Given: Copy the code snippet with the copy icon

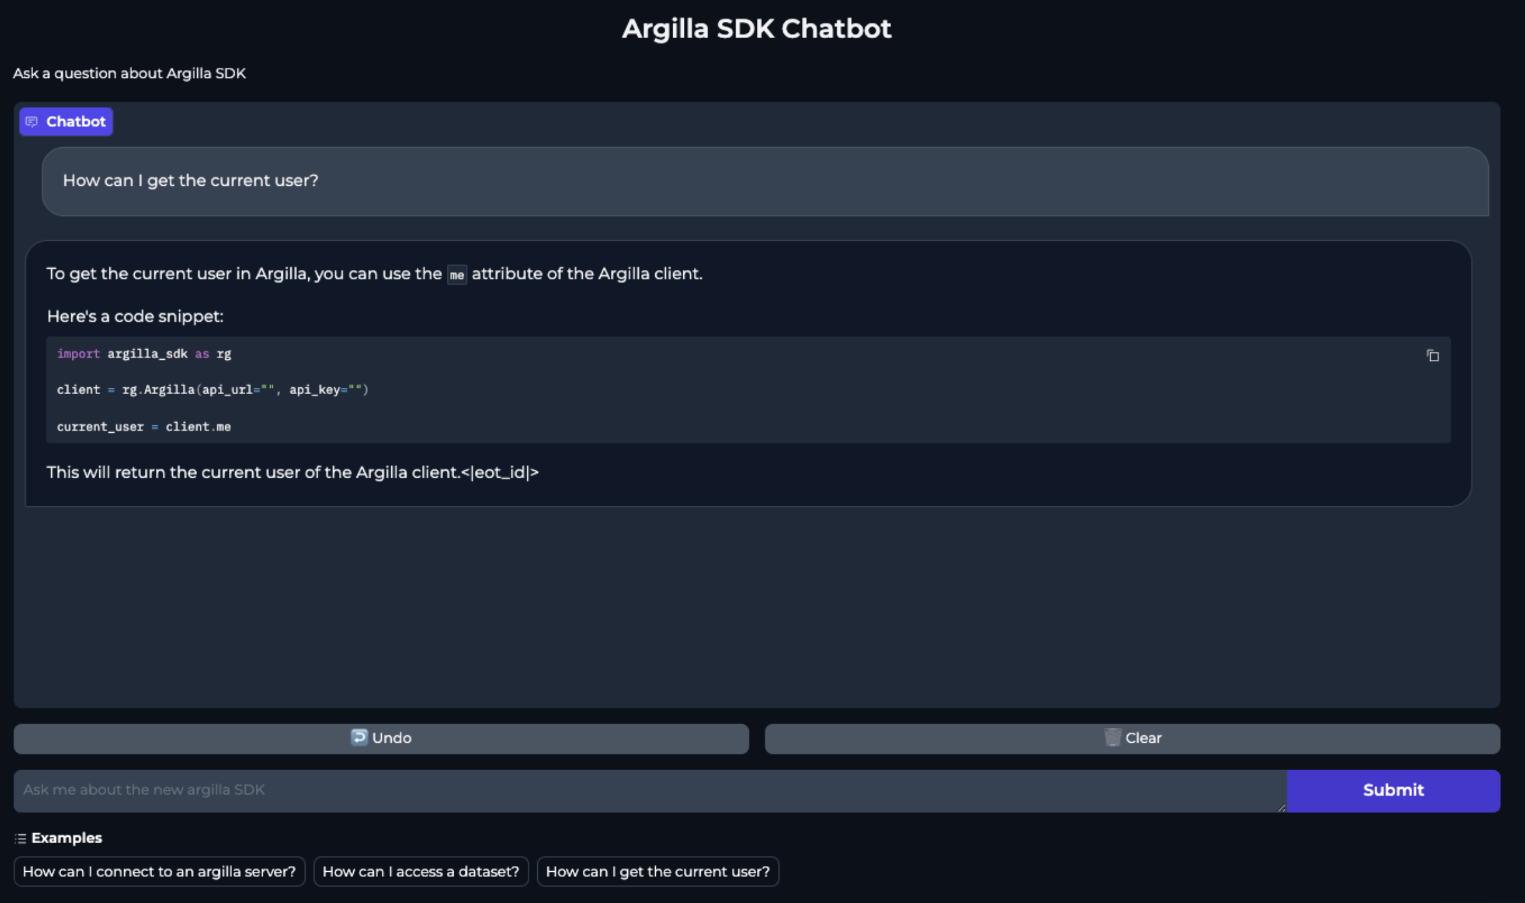Looking at the screenshot, I should coord(1433,355).
